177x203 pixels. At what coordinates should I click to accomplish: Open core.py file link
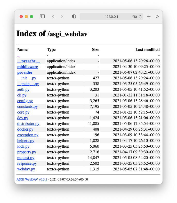click(x=23, y=112)
